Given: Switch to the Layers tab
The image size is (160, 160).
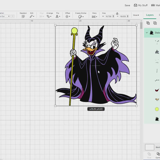Looking at the screenshot, I should tap(150, 15).
